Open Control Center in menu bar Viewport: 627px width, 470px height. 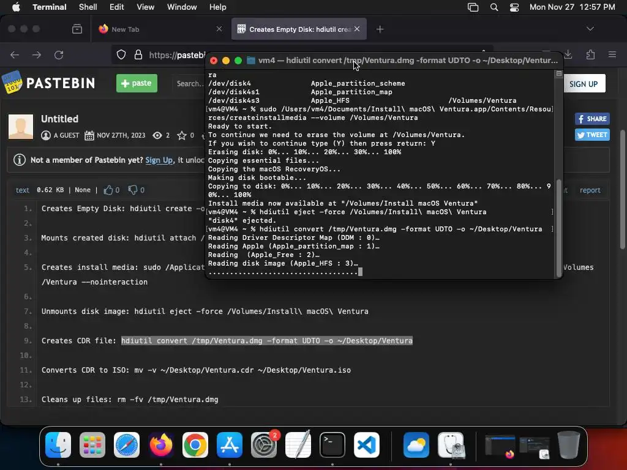pos(514,7)
